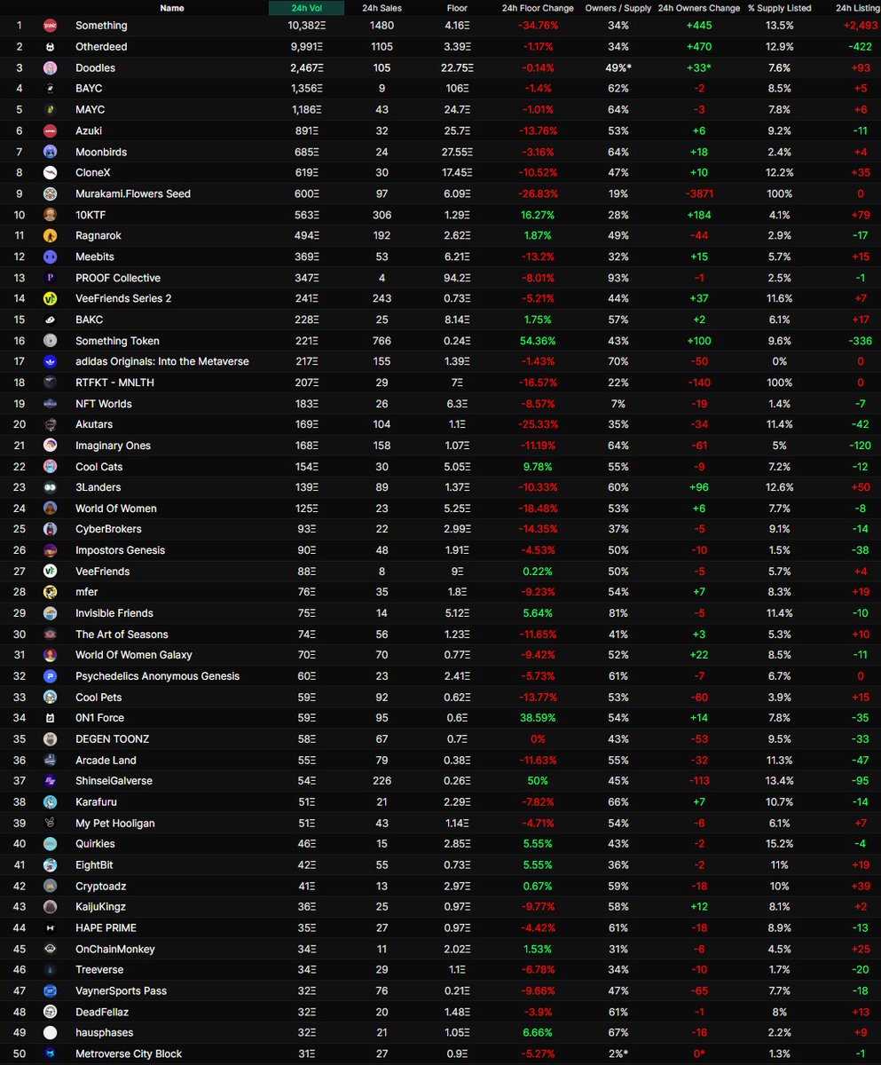Click the PROOF Collective icon

click(x=51, y=278)
